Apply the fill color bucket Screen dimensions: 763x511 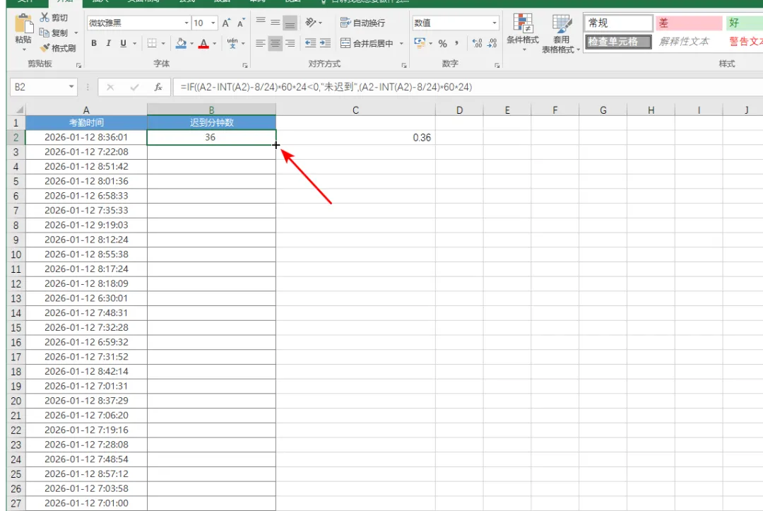181,43
